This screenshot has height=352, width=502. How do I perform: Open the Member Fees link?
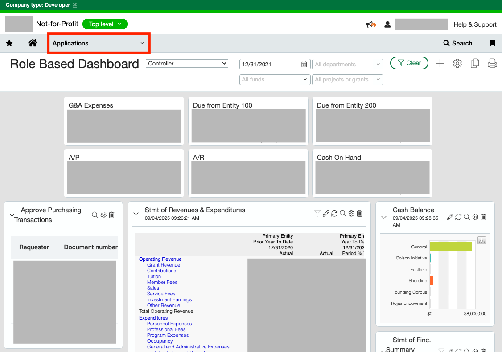[162, 282]
